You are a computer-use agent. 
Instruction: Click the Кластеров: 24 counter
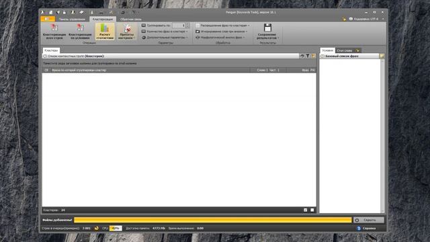(x=54, y=210)
